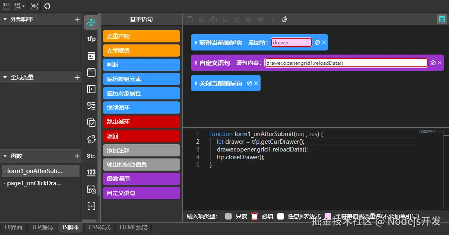449x235 pixels.
Task: Add a 判断 statement block
Action: 142,65
